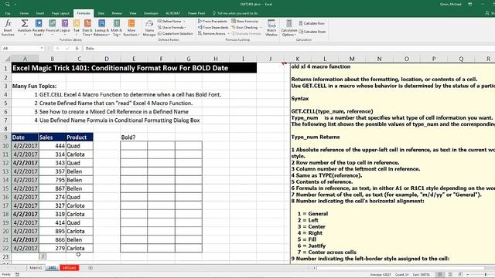The height and width of the screenshot is (278, 495).
Task: Expand Error Checking dropdown arrow
Action: coord(261,28)
